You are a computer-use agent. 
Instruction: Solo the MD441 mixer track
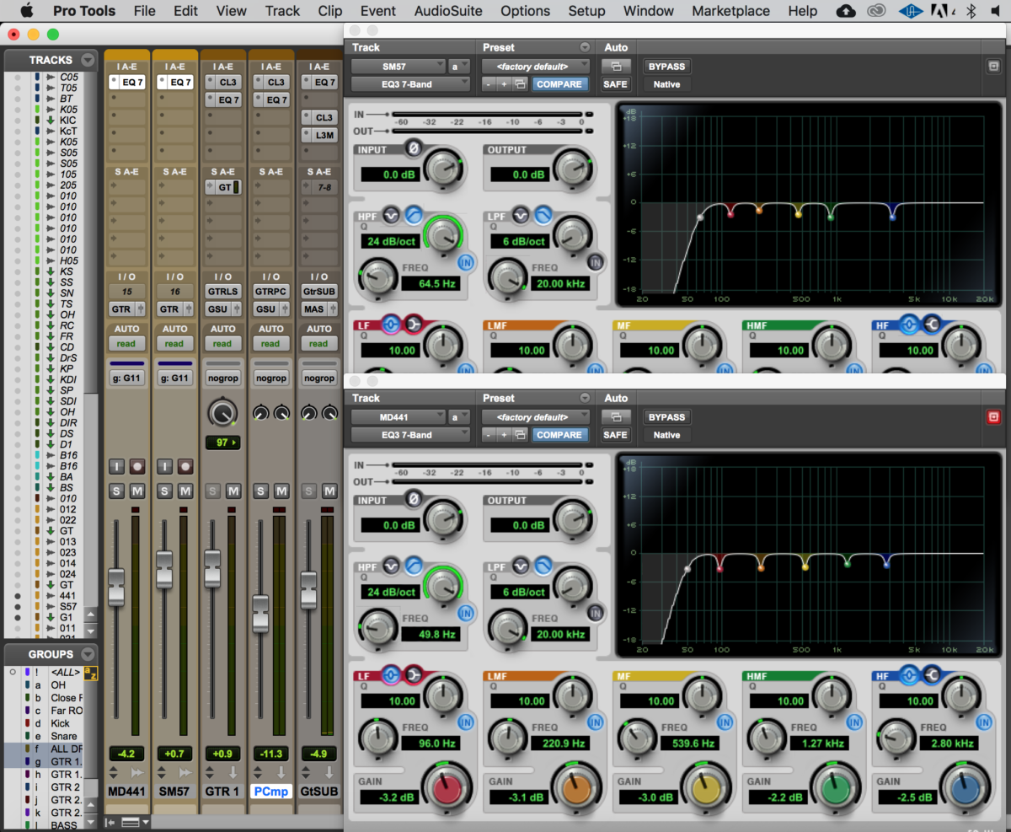pos(116,491)
